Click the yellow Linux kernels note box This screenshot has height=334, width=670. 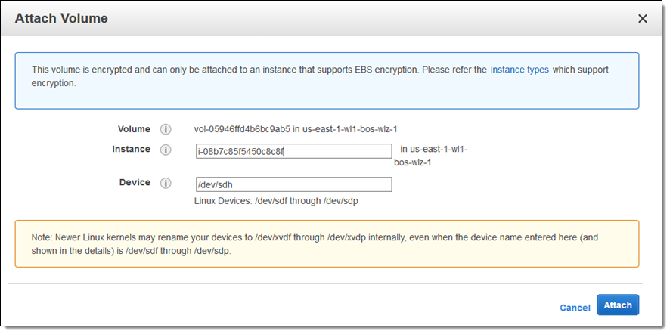tap(327, 243)
